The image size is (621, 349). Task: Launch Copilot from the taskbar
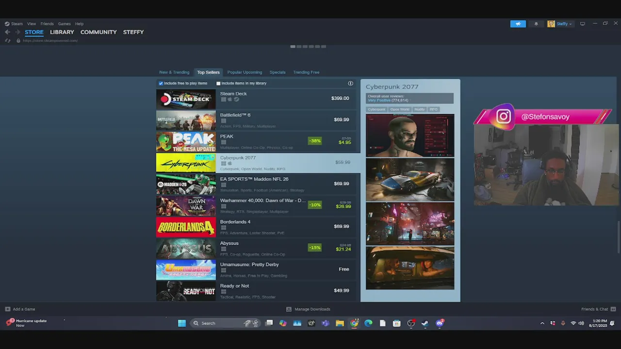[x=283, y=323]
